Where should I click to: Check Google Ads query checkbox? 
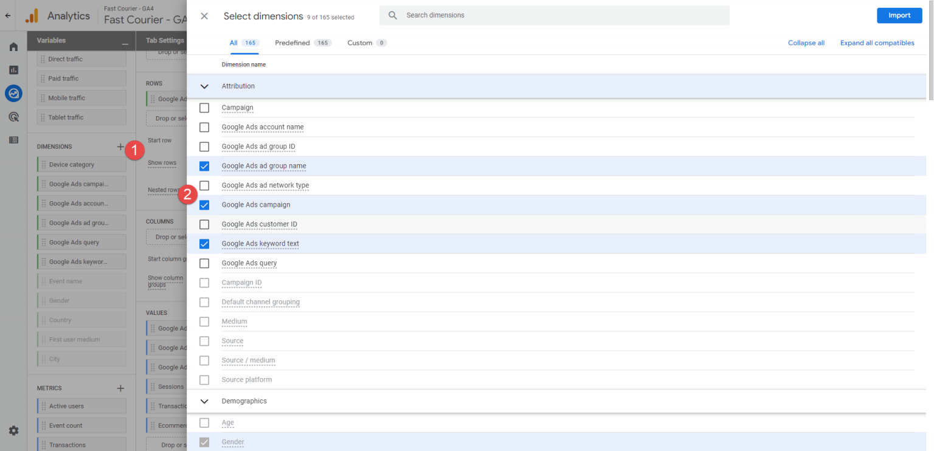click(204, 263)
